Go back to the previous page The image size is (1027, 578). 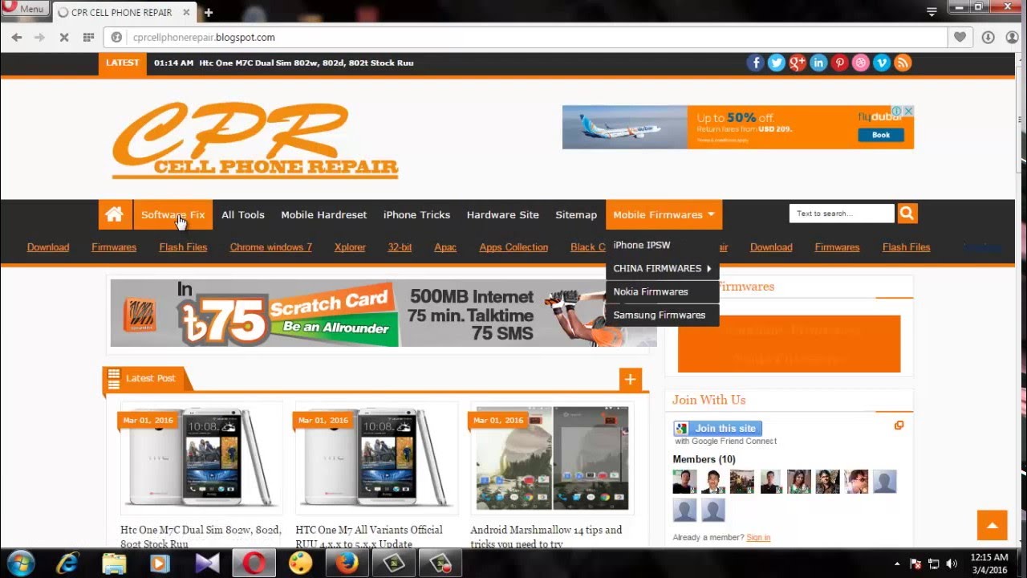coord(17,37)
